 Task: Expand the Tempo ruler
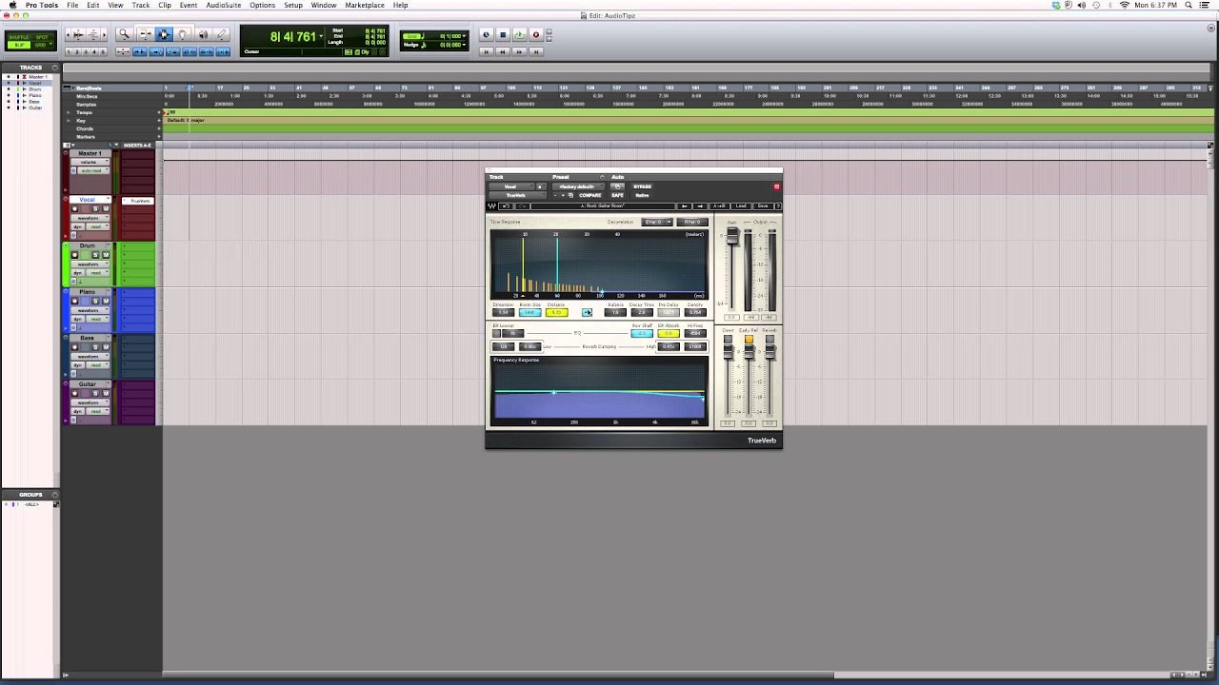69,112
